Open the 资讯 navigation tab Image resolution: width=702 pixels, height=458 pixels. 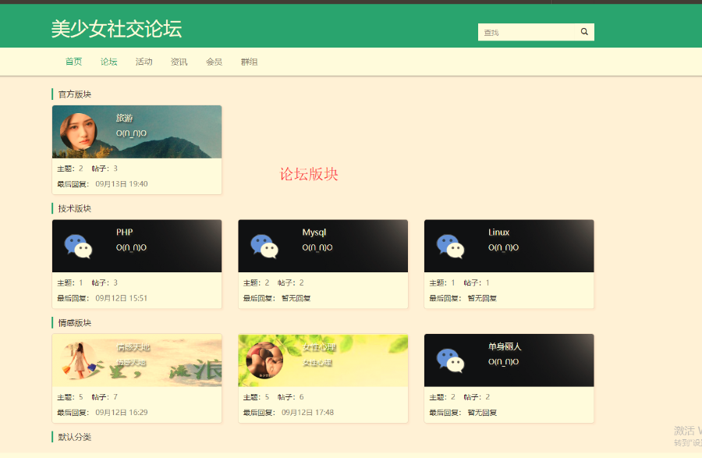pyautogui.click(x=179, y=62)
